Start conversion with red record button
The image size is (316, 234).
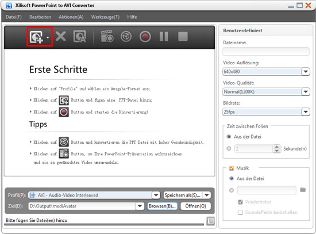[145, 37]
